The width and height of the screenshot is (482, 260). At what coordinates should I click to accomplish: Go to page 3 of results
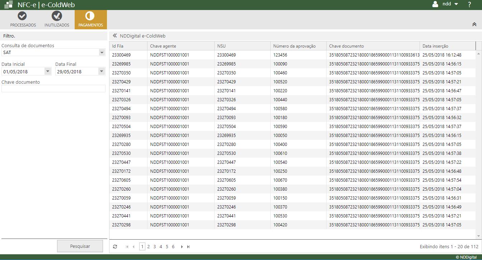pyautogui.click(x=154, y=247)
